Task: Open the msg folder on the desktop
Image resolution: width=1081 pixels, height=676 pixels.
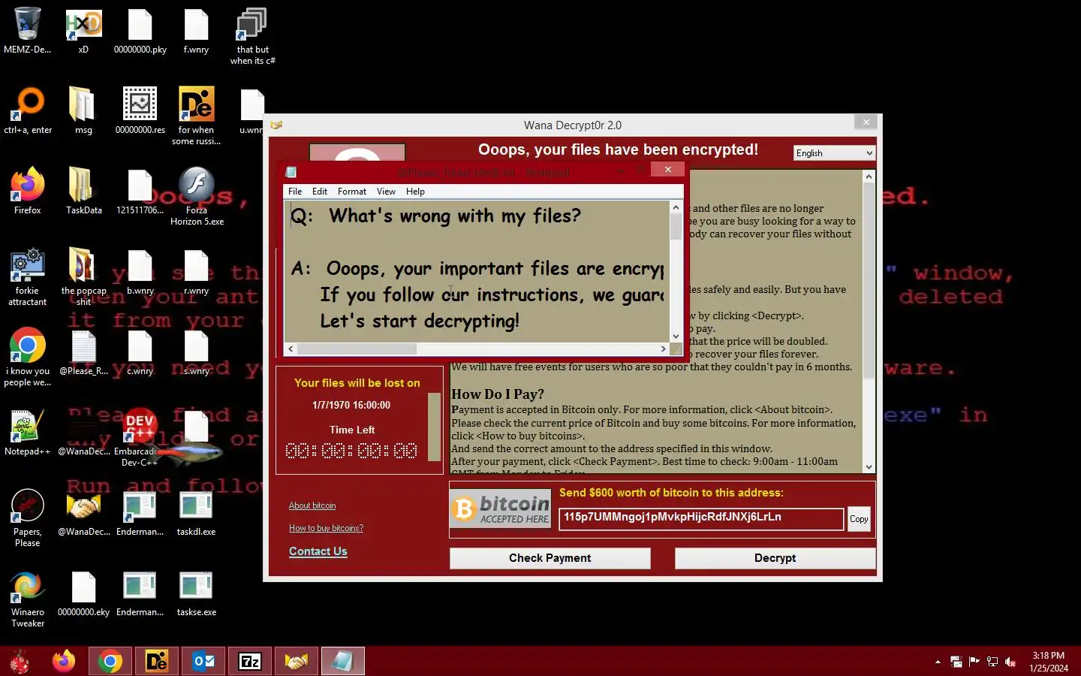Action: tap(83, 111)
